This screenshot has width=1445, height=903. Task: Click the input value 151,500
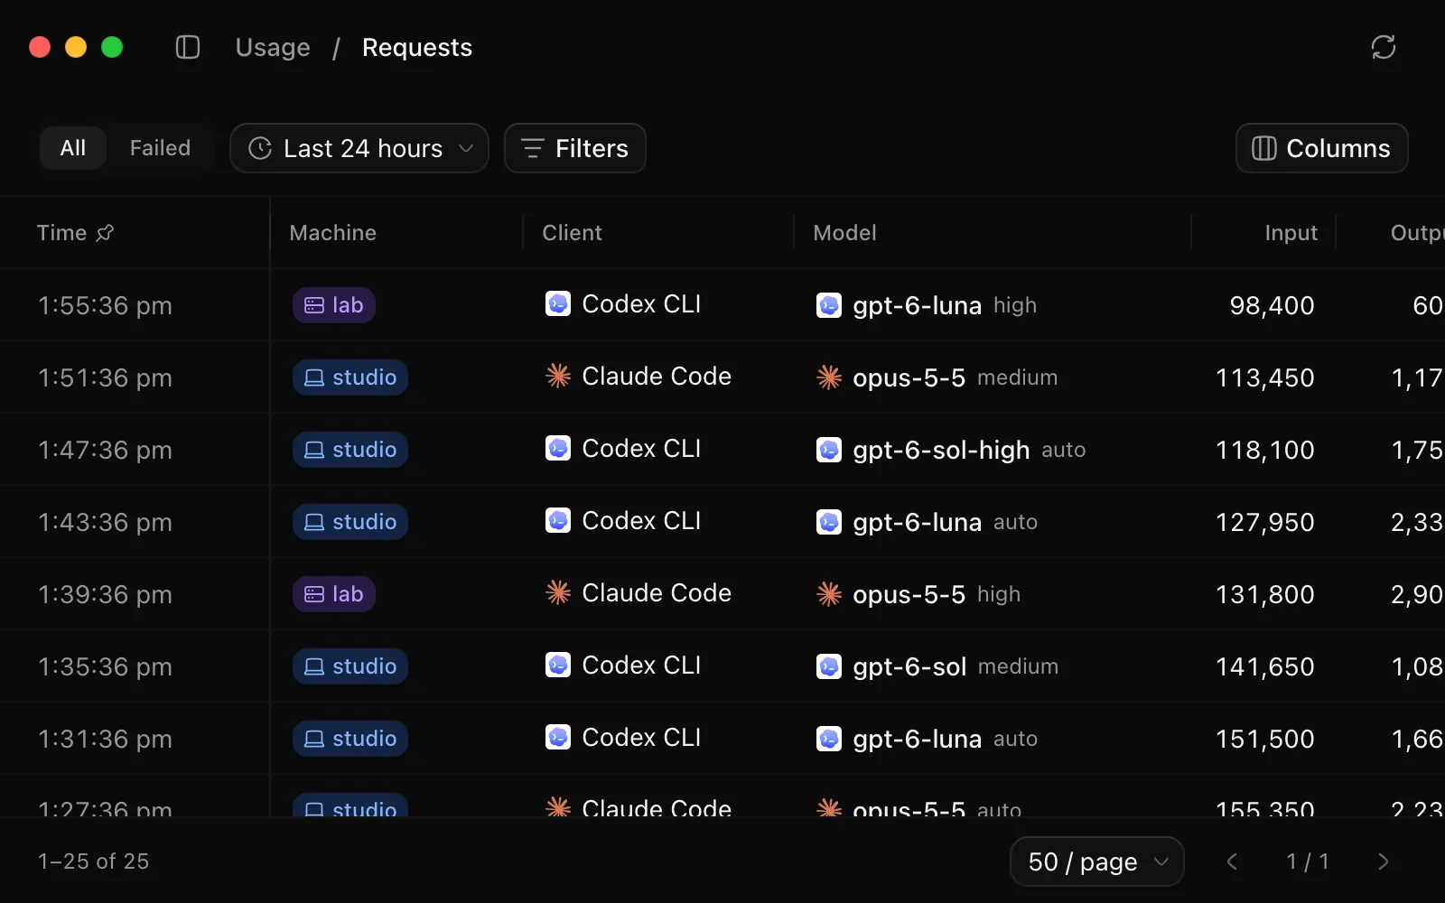coord(1264,739)
